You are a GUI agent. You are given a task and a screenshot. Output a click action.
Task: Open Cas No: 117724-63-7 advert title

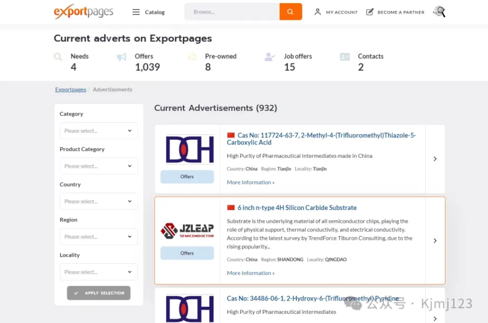322,139
